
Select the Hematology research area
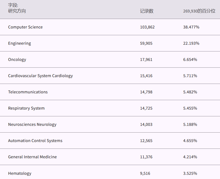pos(20,173)
